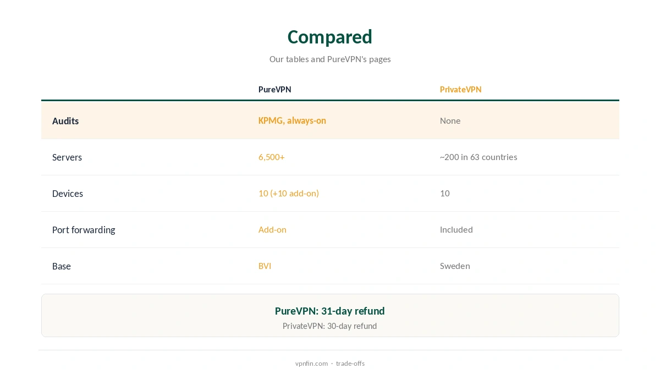Click the "6,500+" servers value
Screen dimensions: 660x374
(x=272, y=157)
